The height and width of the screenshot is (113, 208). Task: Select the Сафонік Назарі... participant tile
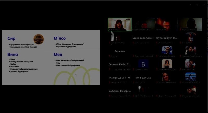tap(120, 91)
